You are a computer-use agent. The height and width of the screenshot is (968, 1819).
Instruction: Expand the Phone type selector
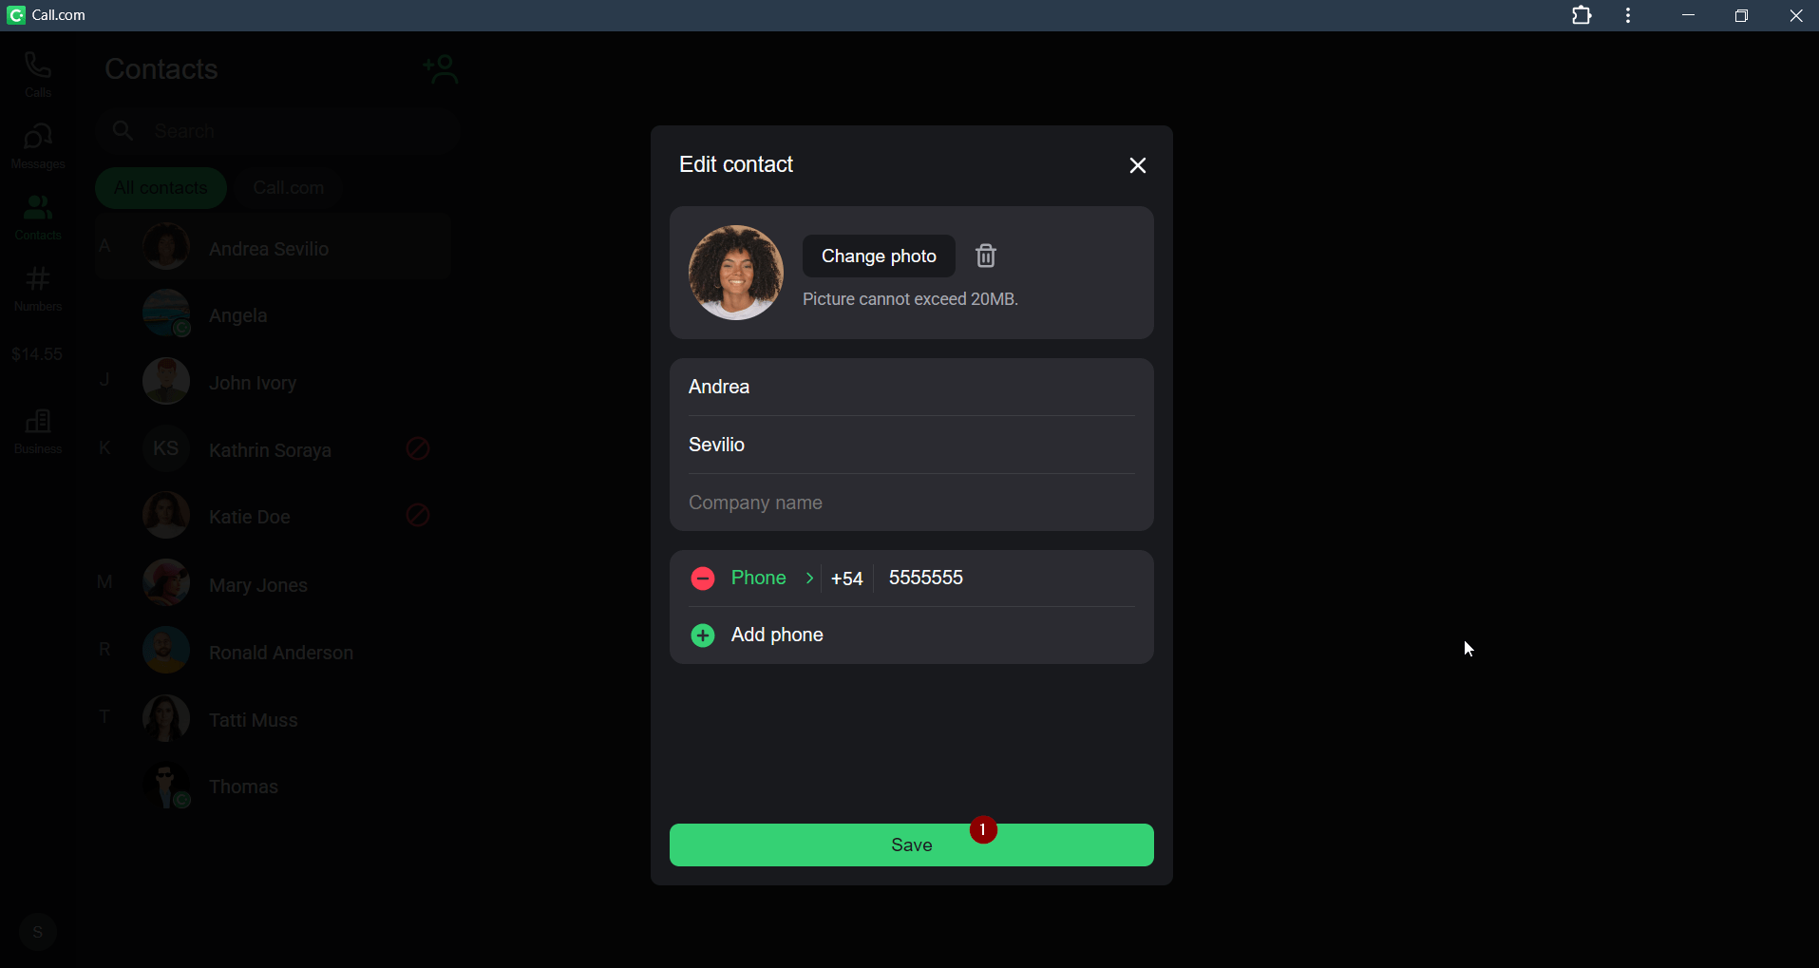772,579
